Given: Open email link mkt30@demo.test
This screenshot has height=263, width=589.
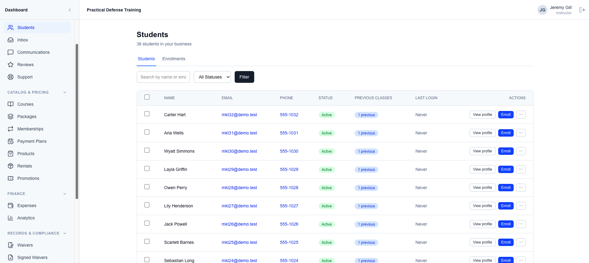Looking at the screenshot, I should pyautogui.click(x=239, y=151).
